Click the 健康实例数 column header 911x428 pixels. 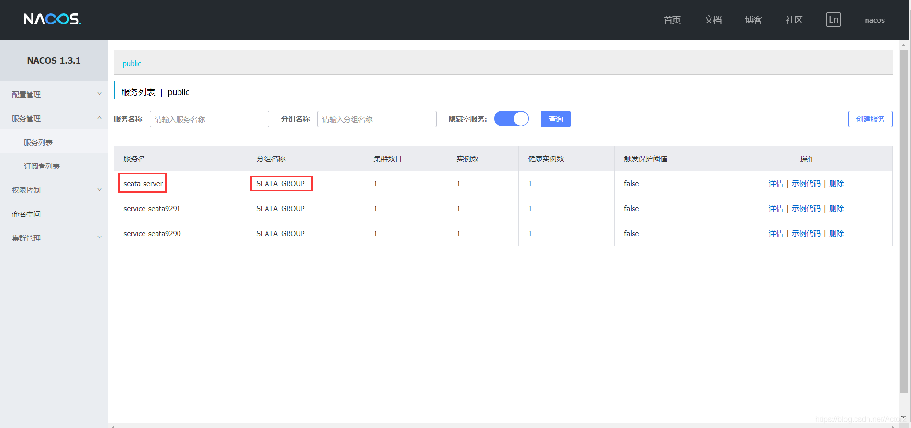point(567,158)
